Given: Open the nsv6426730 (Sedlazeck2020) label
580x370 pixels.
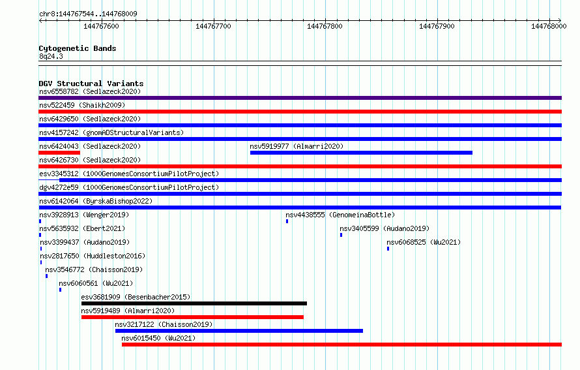Looking at the screenshot, I should coord(90,160).
